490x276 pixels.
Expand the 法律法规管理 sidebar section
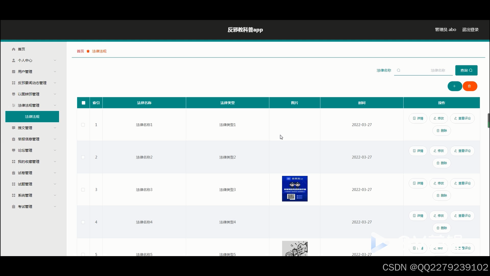[32, 105]
